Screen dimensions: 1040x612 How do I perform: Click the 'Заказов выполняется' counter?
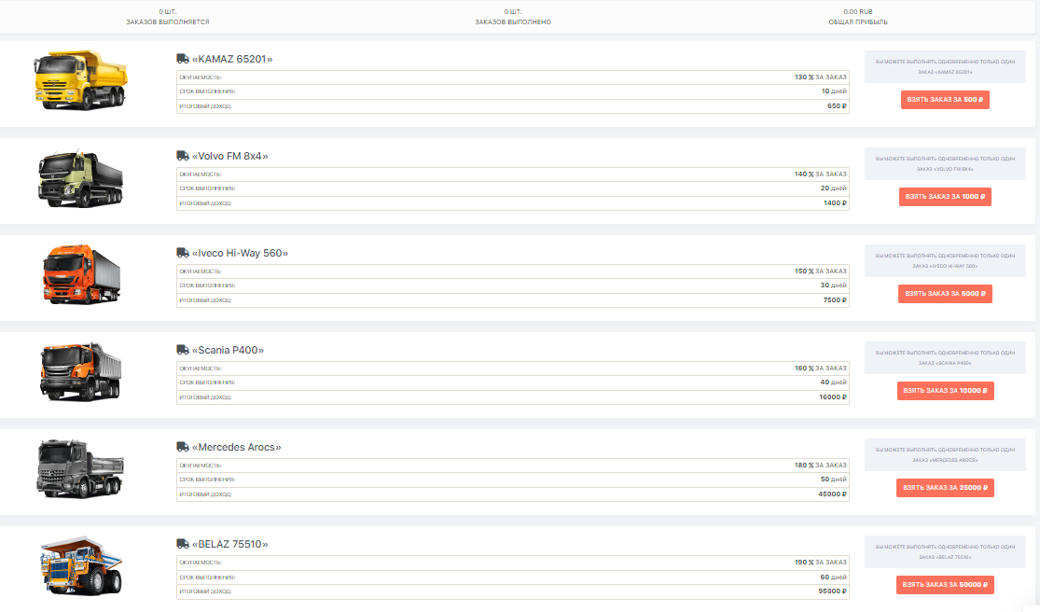tap(168, 17)
